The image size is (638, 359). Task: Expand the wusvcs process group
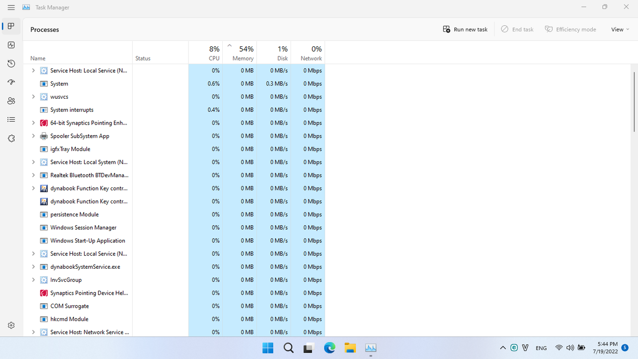(x=33, y=97)
